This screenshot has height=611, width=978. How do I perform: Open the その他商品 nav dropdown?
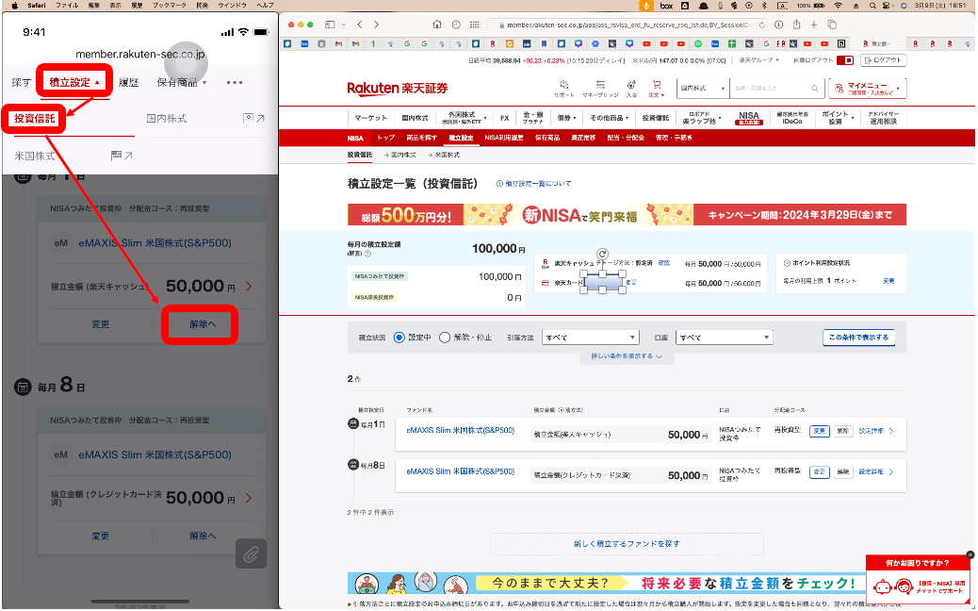click(609, 117)
